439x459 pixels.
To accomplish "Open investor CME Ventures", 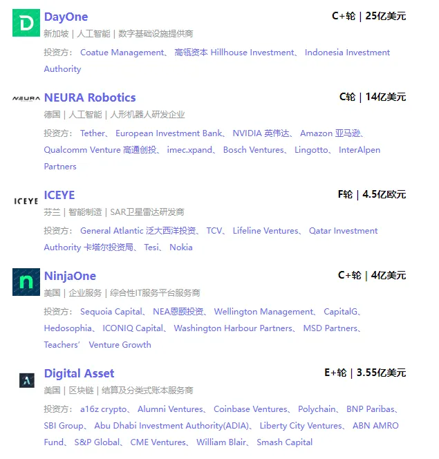I will (x=158, y=442).
